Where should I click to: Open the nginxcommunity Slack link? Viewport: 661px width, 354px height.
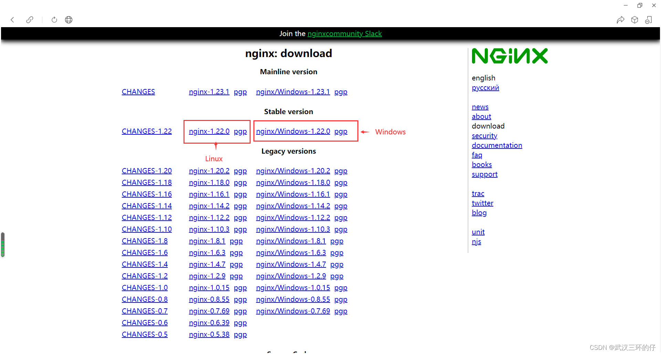(x=345, y=34)
